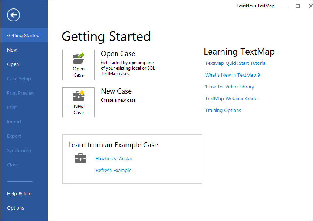The height and width of the screenshot is (221, 313).
Task: Select Getting Started in the sidebar
Action: click(x=24, y=35)
